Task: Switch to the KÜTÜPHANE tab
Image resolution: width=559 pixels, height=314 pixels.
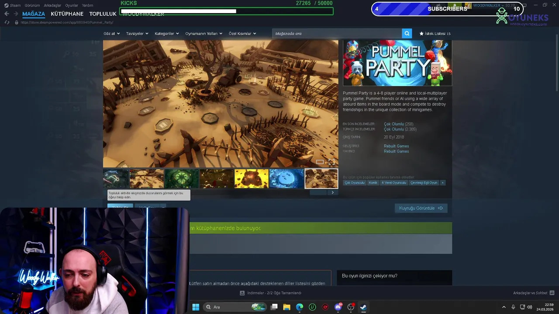Action: click(x=67, y=14)
